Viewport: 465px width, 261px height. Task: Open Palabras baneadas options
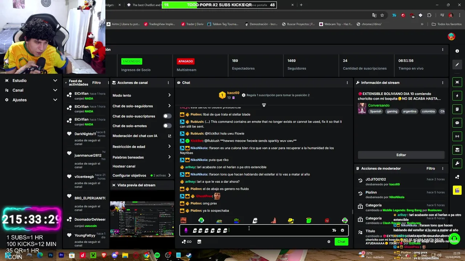142,157
